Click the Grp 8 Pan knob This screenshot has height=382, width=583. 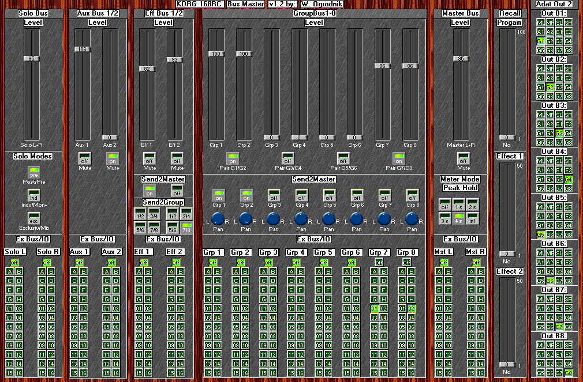(x=412, y=219)
